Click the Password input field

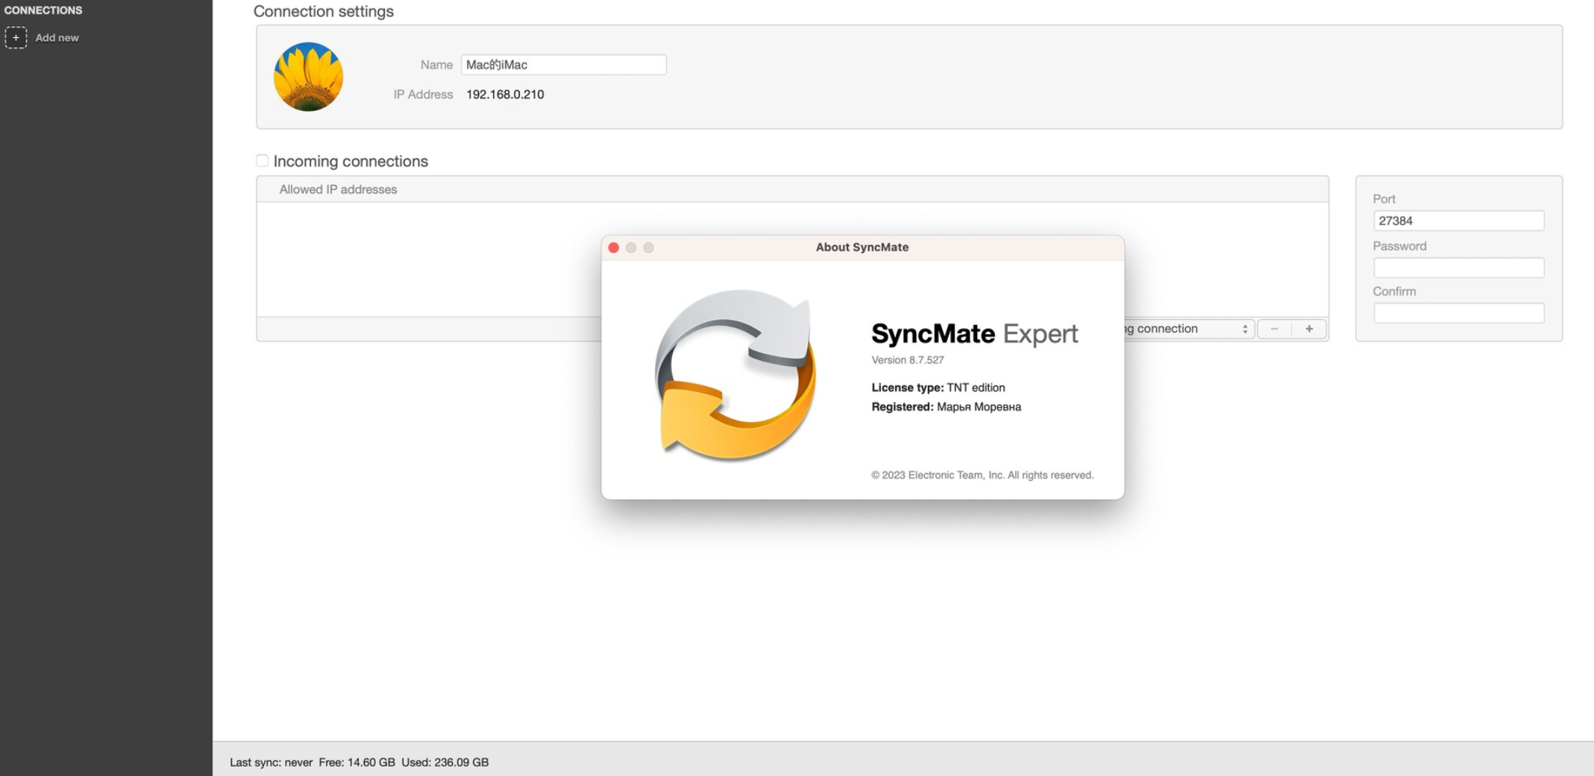coord(1458,268)
